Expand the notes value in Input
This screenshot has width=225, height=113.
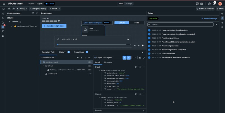(114, 89)
